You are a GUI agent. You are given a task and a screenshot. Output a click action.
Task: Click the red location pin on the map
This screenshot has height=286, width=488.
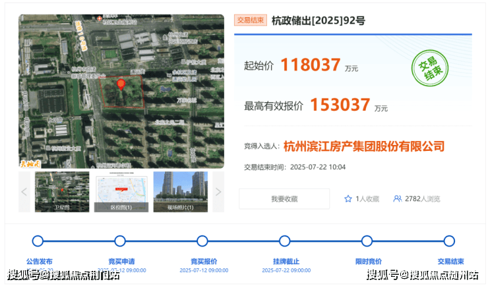[x=121, y=84]
